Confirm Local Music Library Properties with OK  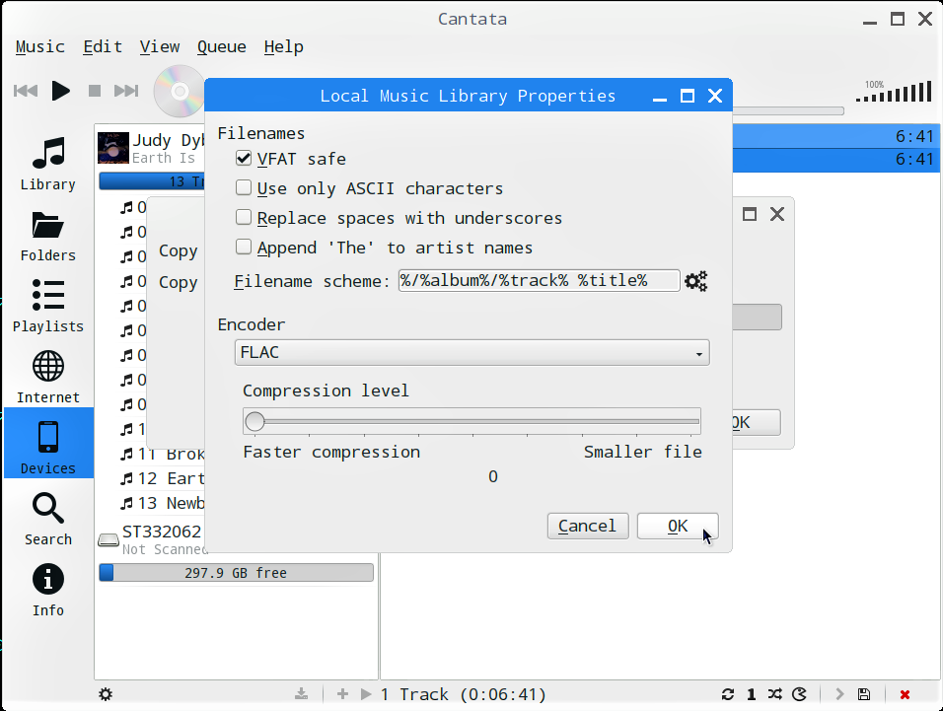pos(678,526)
